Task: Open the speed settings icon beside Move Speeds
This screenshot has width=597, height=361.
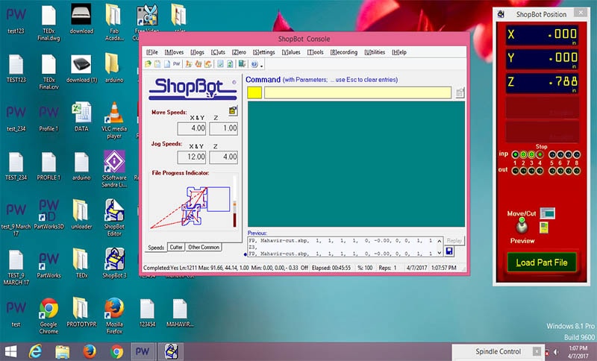Action: tap(233, 110)
